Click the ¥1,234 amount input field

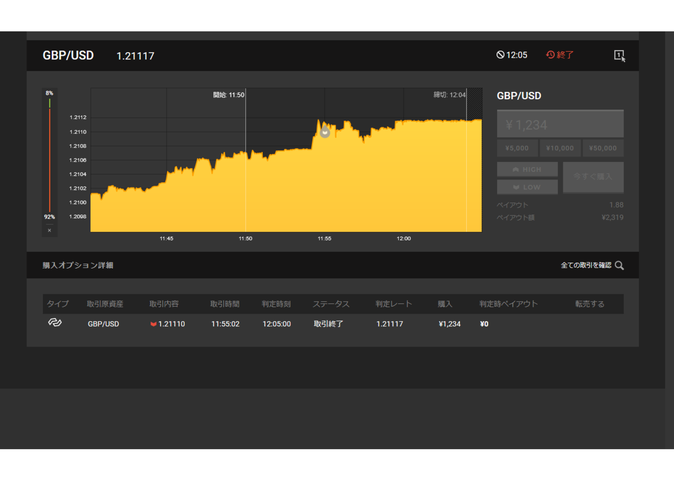pyautogui.click(x=560, y=124)
